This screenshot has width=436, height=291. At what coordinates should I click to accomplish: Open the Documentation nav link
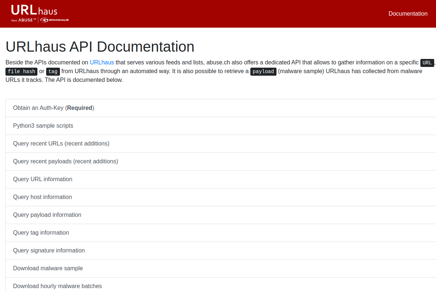(408, 14)
